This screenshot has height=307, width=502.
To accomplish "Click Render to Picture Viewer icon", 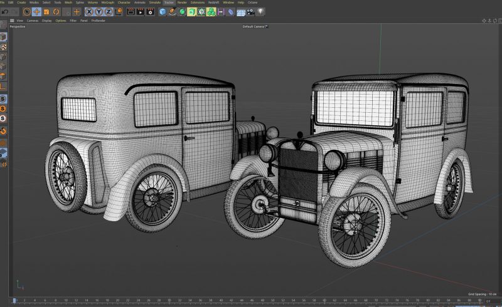I will coord(140,12).
